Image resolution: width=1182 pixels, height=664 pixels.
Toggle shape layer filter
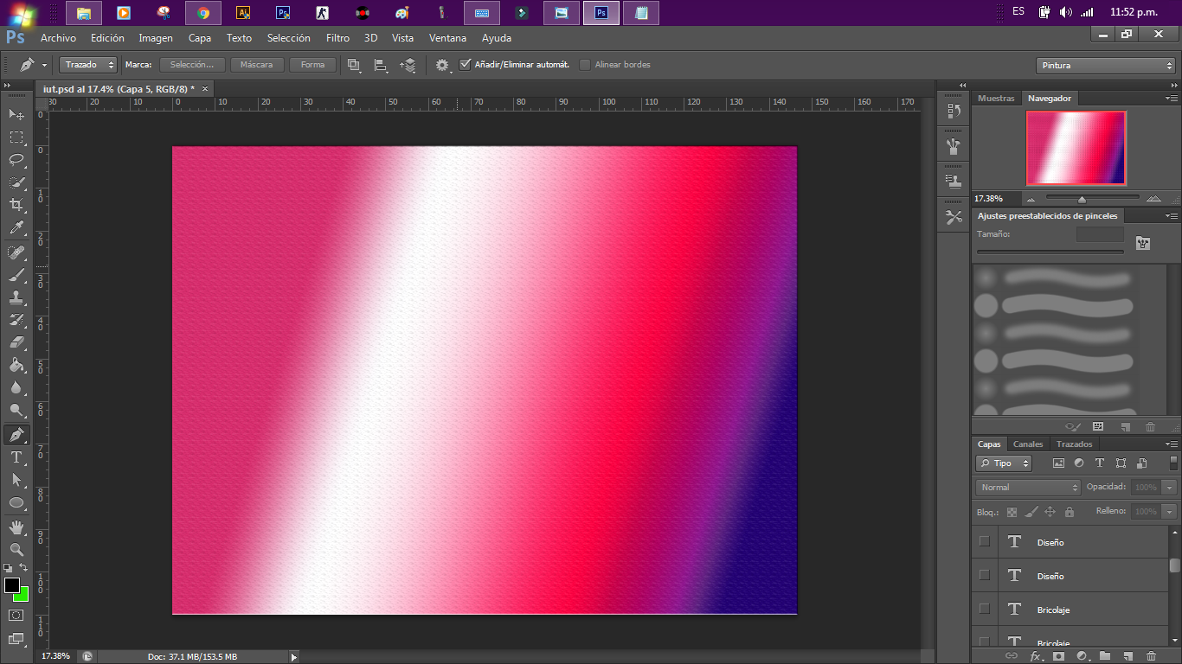[x=1121, y=463]
